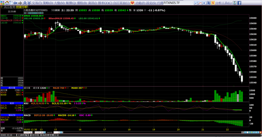Open the 分析工具(L) menu

223,3
